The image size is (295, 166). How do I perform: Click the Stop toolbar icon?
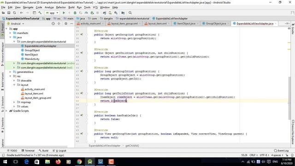[x=97, y=13]
